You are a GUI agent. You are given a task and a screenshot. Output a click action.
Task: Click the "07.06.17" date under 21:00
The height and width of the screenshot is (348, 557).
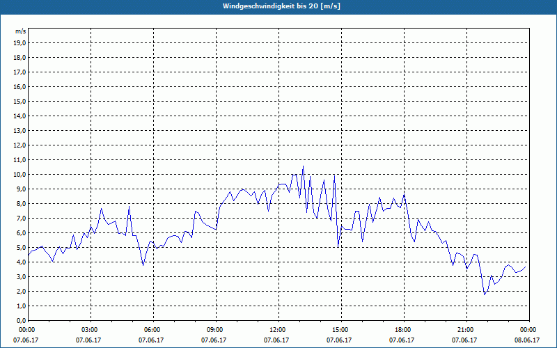[464, 340]
